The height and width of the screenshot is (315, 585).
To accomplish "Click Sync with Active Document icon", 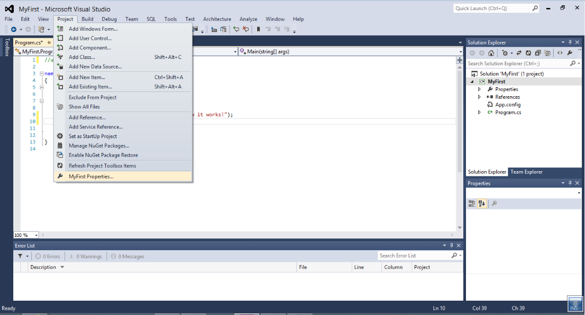I will click(x=519, y=53).
